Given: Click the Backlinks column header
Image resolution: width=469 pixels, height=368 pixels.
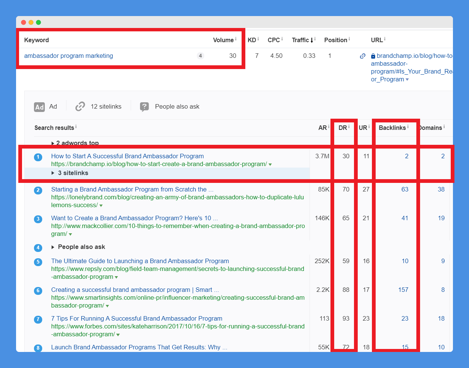Looking at the screenshot, I should click(392, 128).
